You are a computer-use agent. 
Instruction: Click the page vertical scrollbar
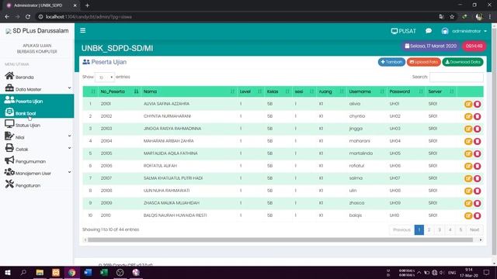click(x=494, y=141)
